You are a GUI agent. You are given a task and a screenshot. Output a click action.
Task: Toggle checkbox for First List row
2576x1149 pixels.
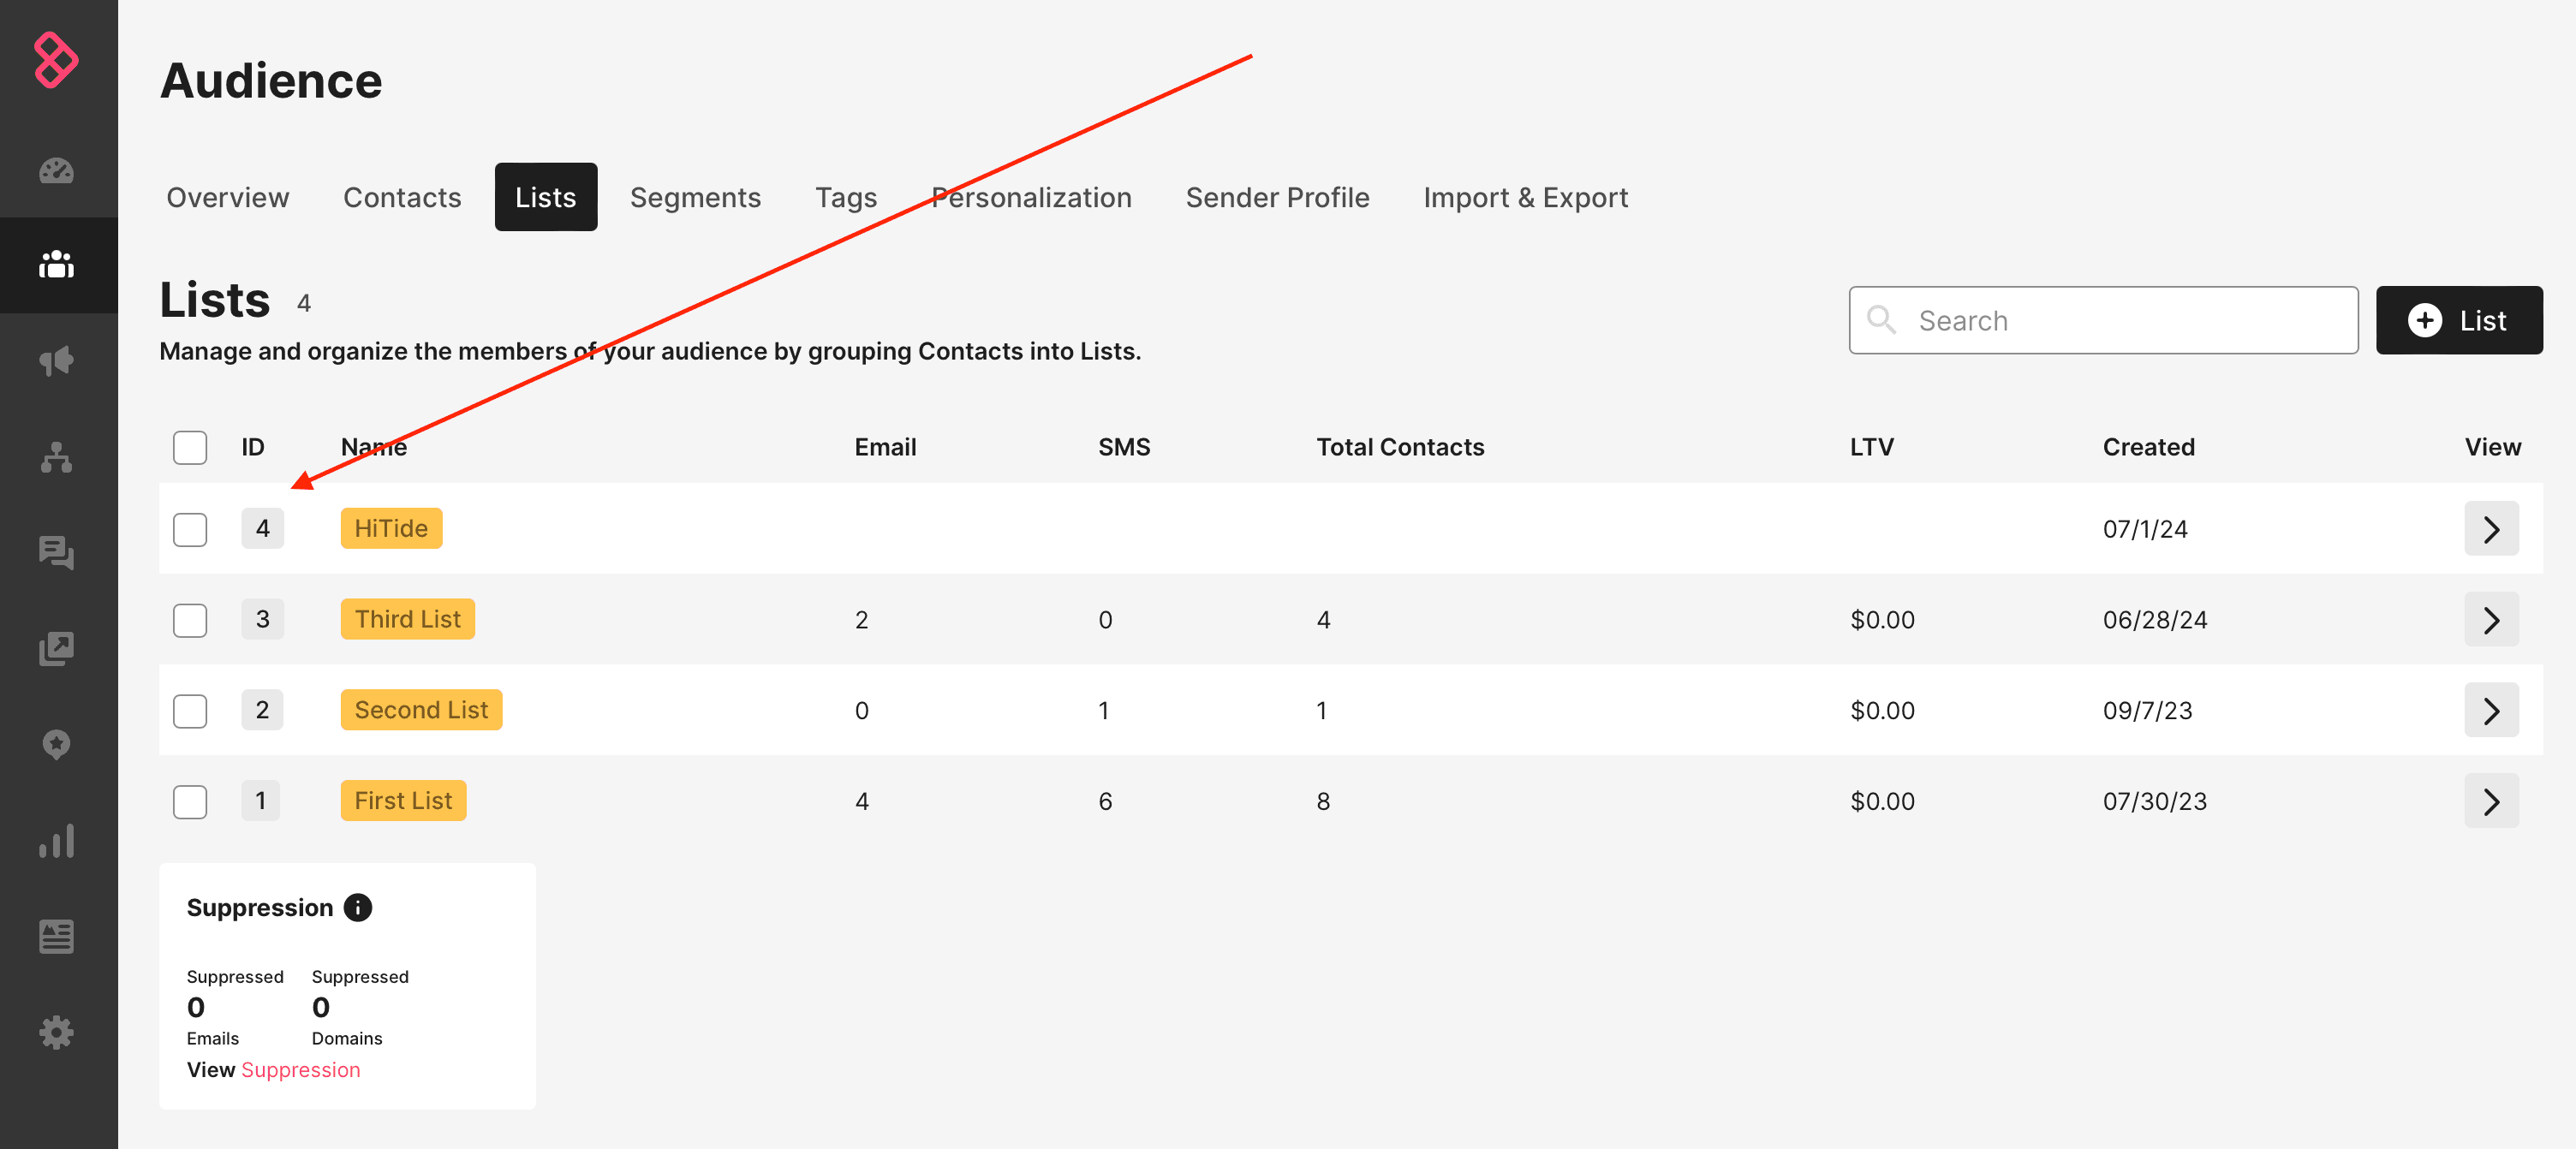(x=191, y=800)
